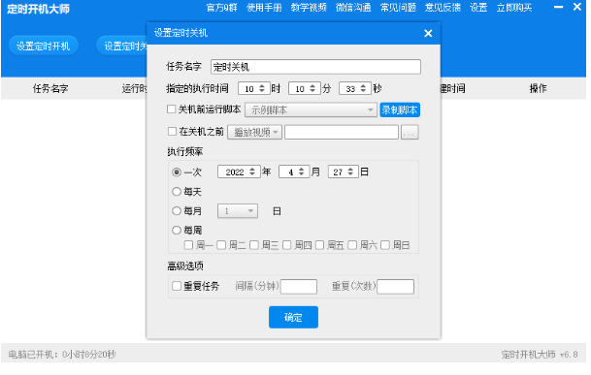
Task: Click the 任务名字 text field
Action: click(x=315, y=67)
